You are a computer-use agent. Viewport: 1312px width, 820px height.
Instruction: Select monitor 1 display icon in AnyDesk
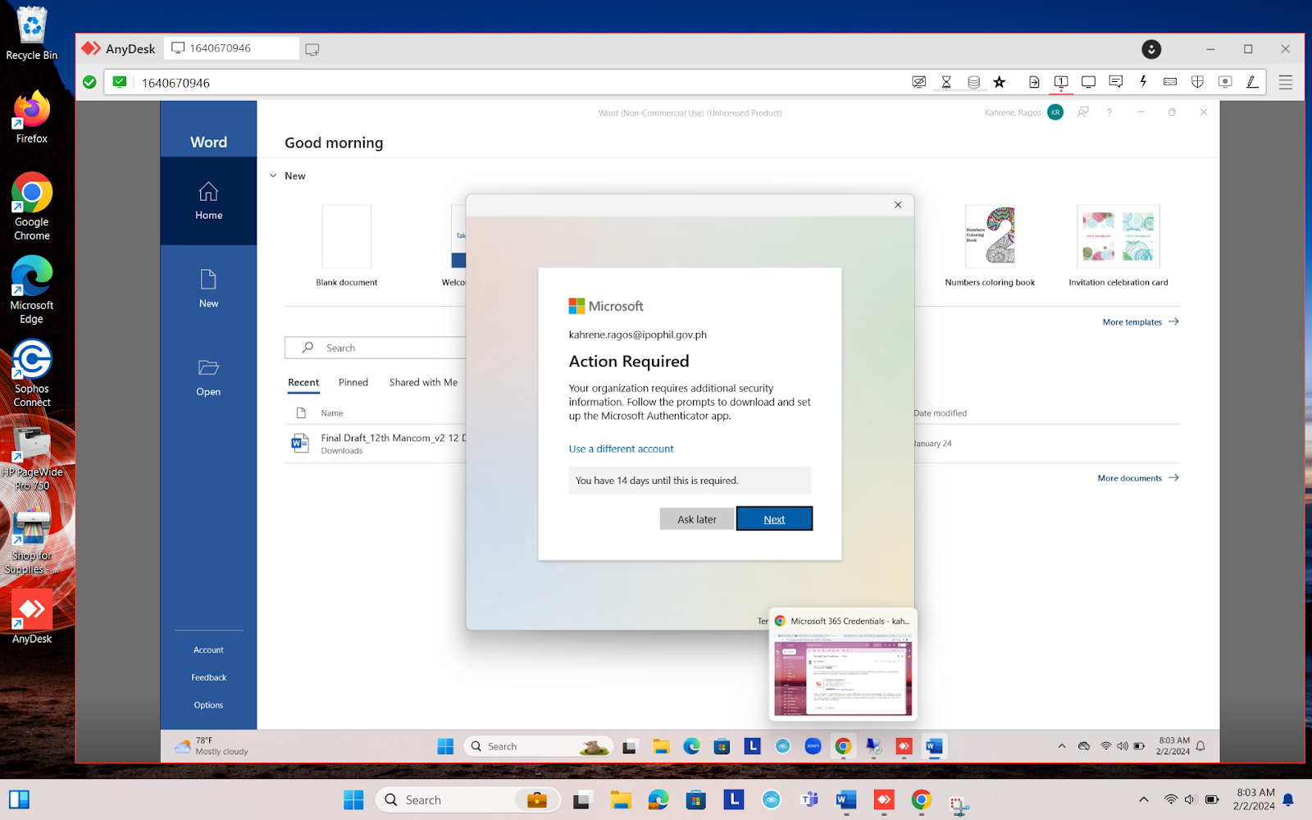(x=1061, y=82)
